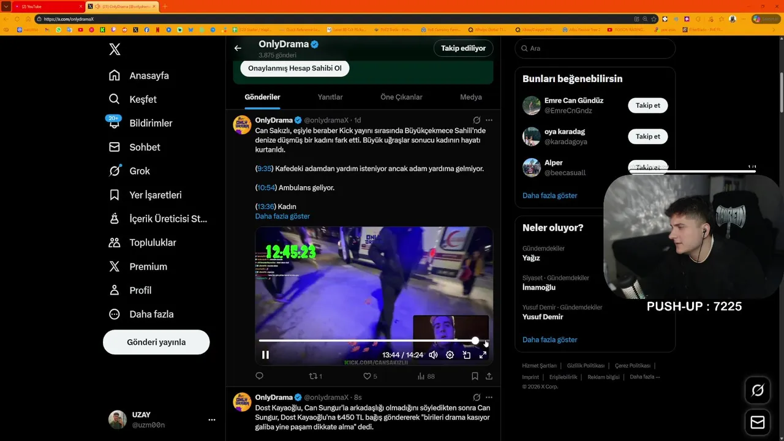The width and height of the screenshot is (784, 441).
Task: Expand Daha fazla sidebar menu
Action: tap(141, 314)
